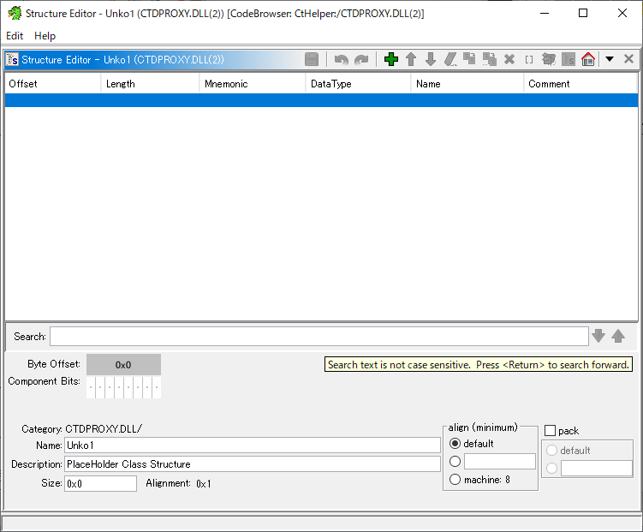
Task: Click the Duplicate multiple of component icon
Action: pos(489,59)
